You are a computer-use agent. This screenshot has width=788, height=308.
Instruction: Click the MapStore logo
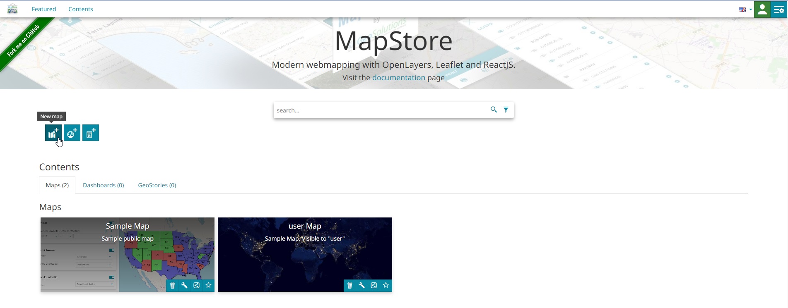click(x=12, y=9)
